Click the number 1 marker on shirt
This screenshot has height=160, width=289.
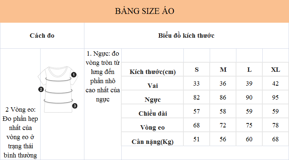tap(74, 75)
